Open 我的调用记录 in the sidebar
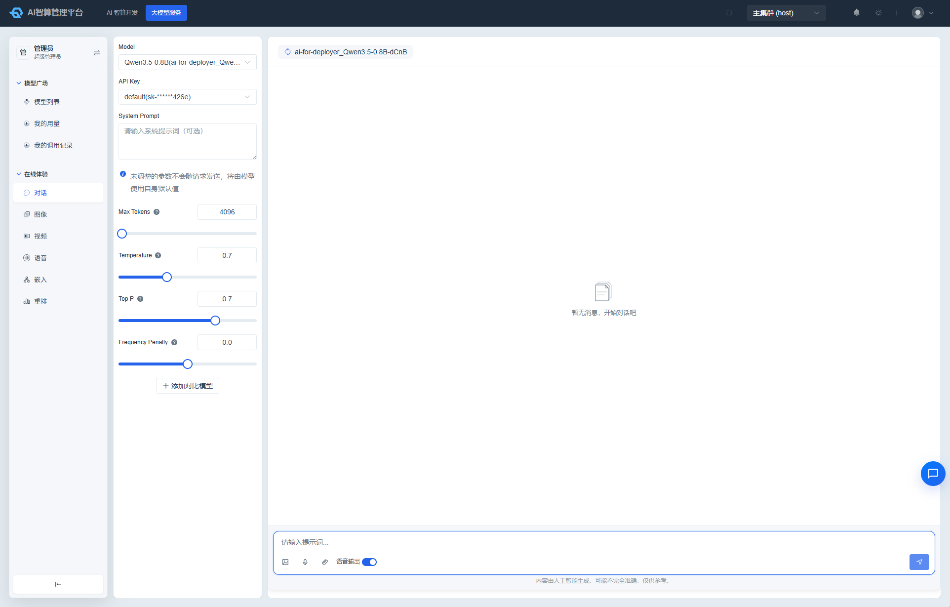Viewport: 950px width, 607px height. coord(58,145)
